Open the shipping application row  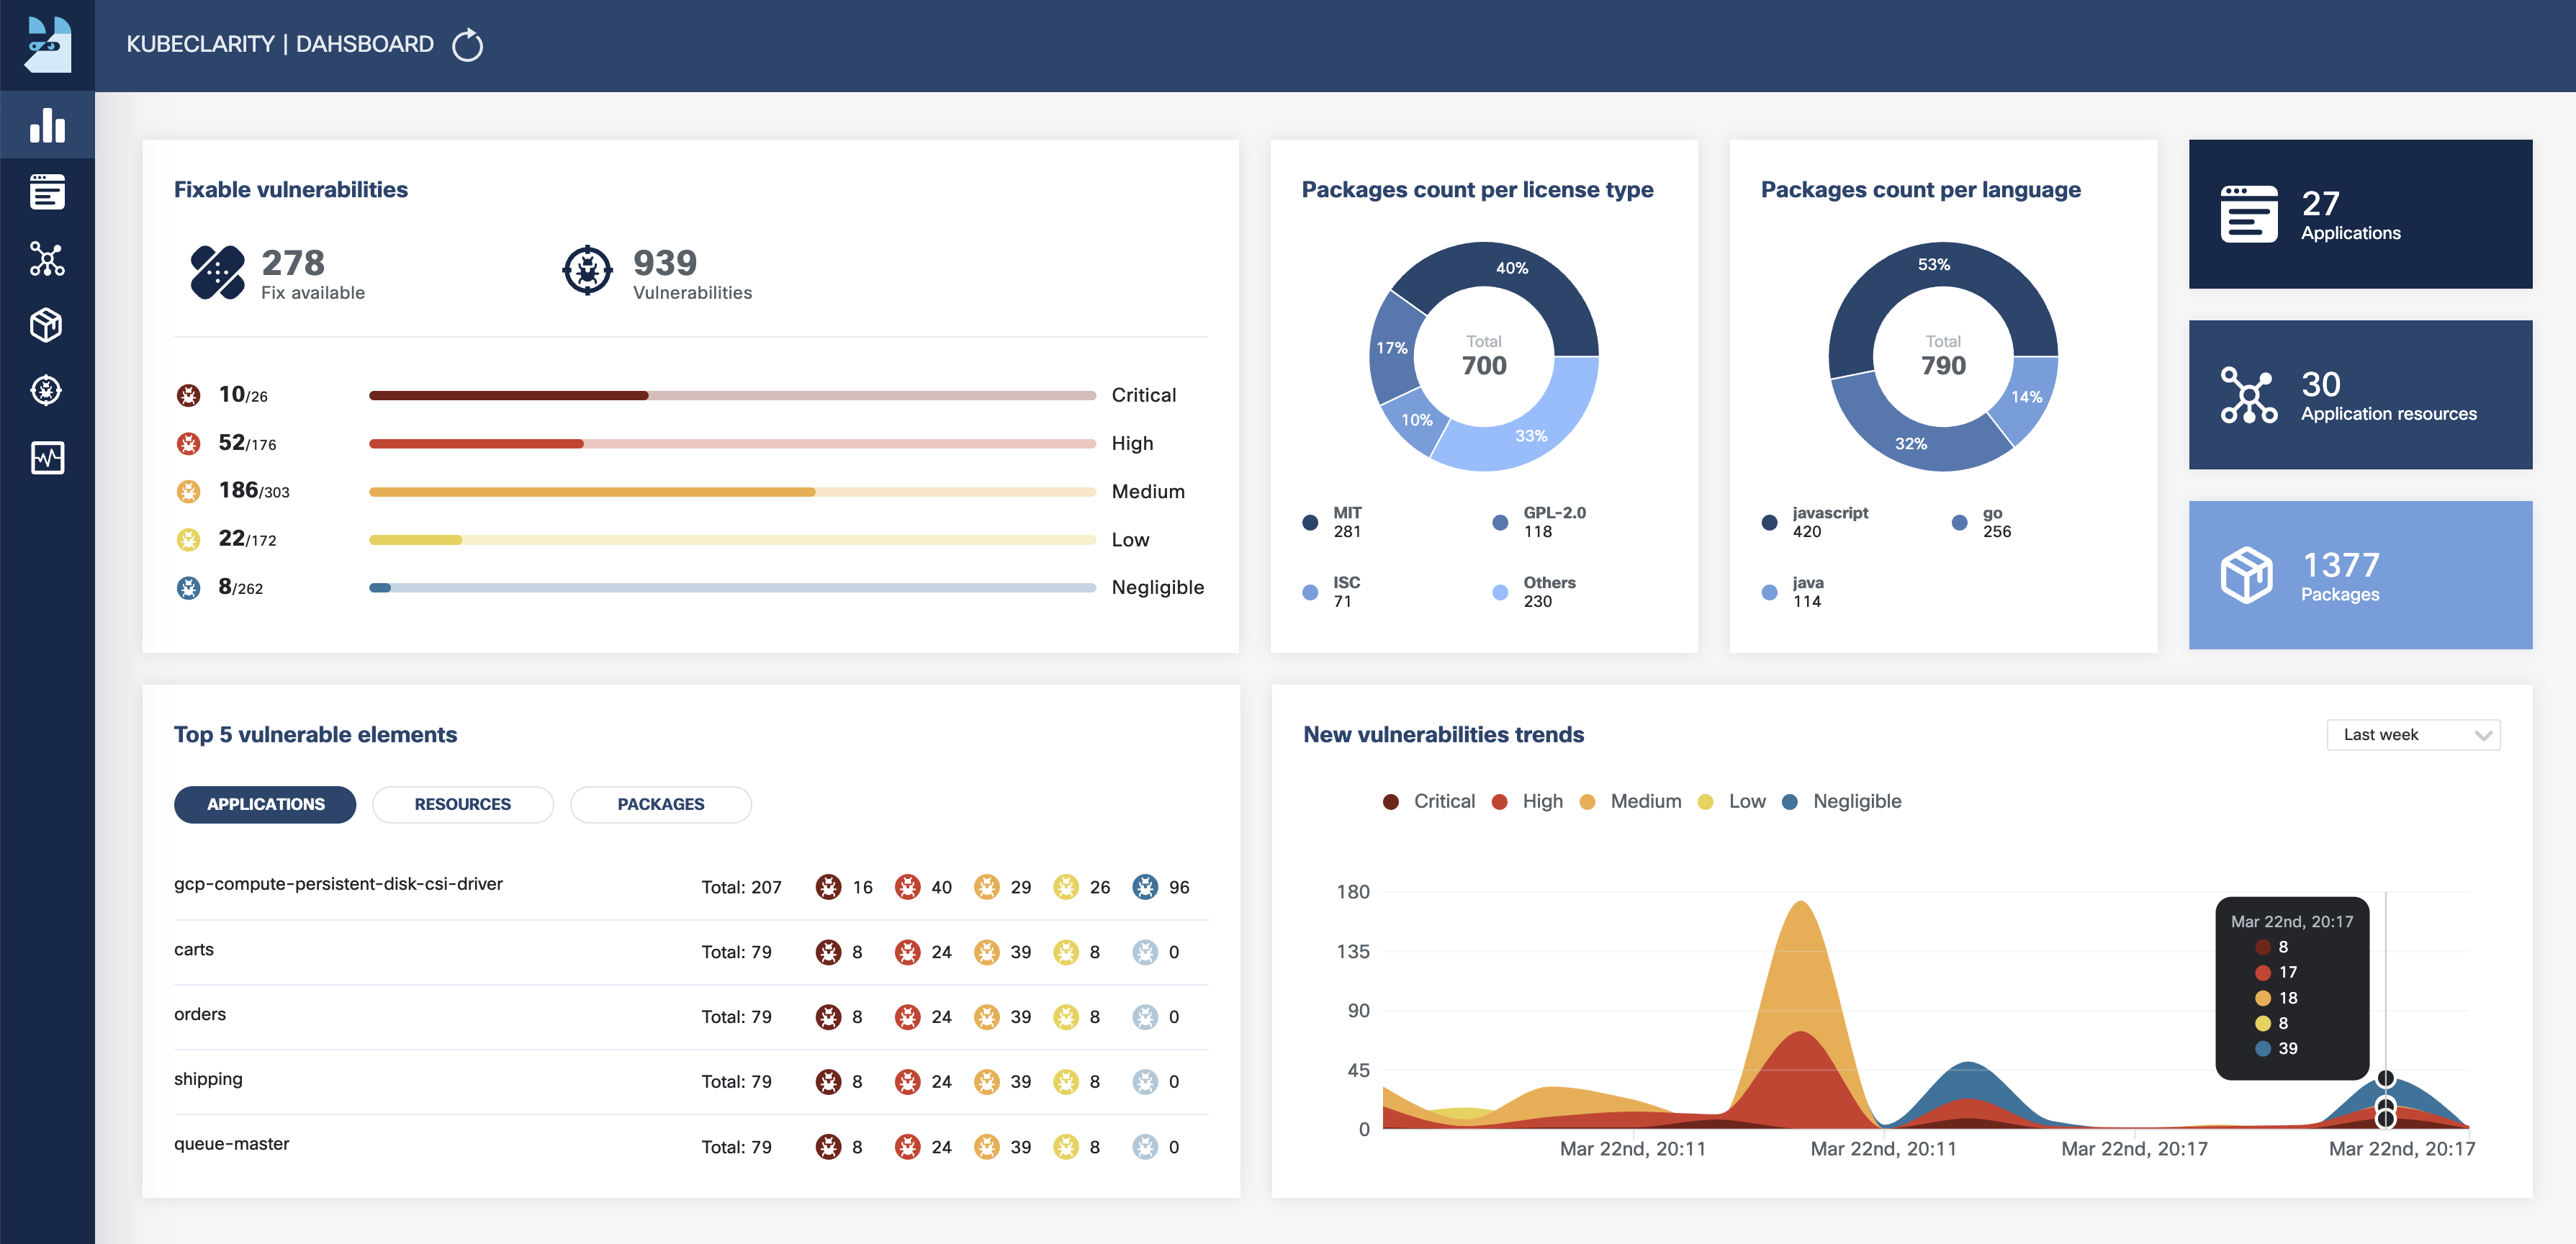[x=690, y=1082]
